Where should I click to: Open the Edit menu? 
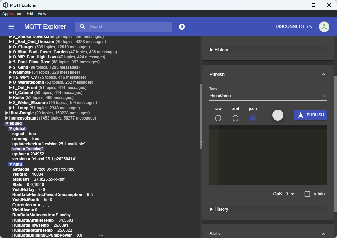pyautogui.click(x=30, y=14)
